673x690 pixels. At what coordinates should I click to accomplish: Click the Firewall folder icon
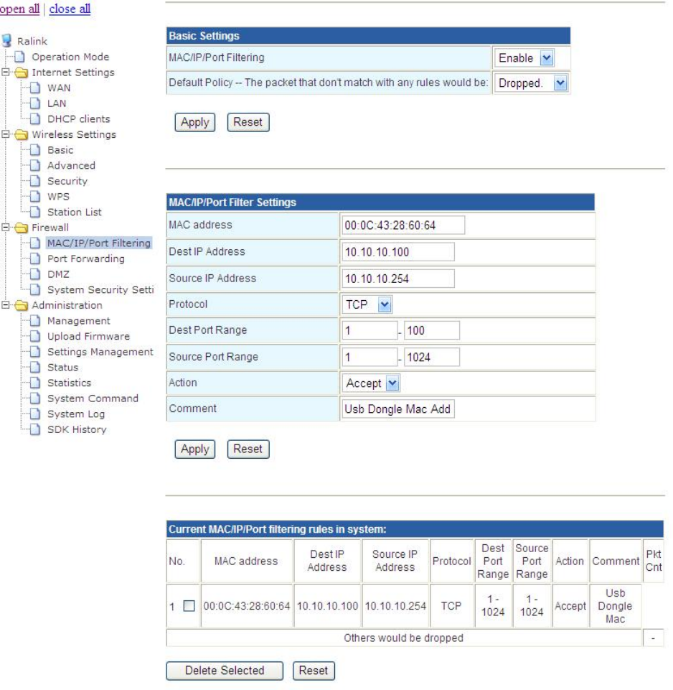point(21,228)
